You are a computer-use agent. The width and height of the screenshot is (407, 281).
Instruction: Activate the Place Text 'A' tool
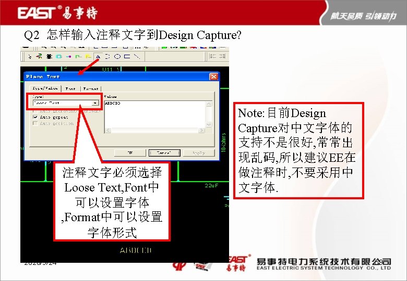[x=98, y=56]
